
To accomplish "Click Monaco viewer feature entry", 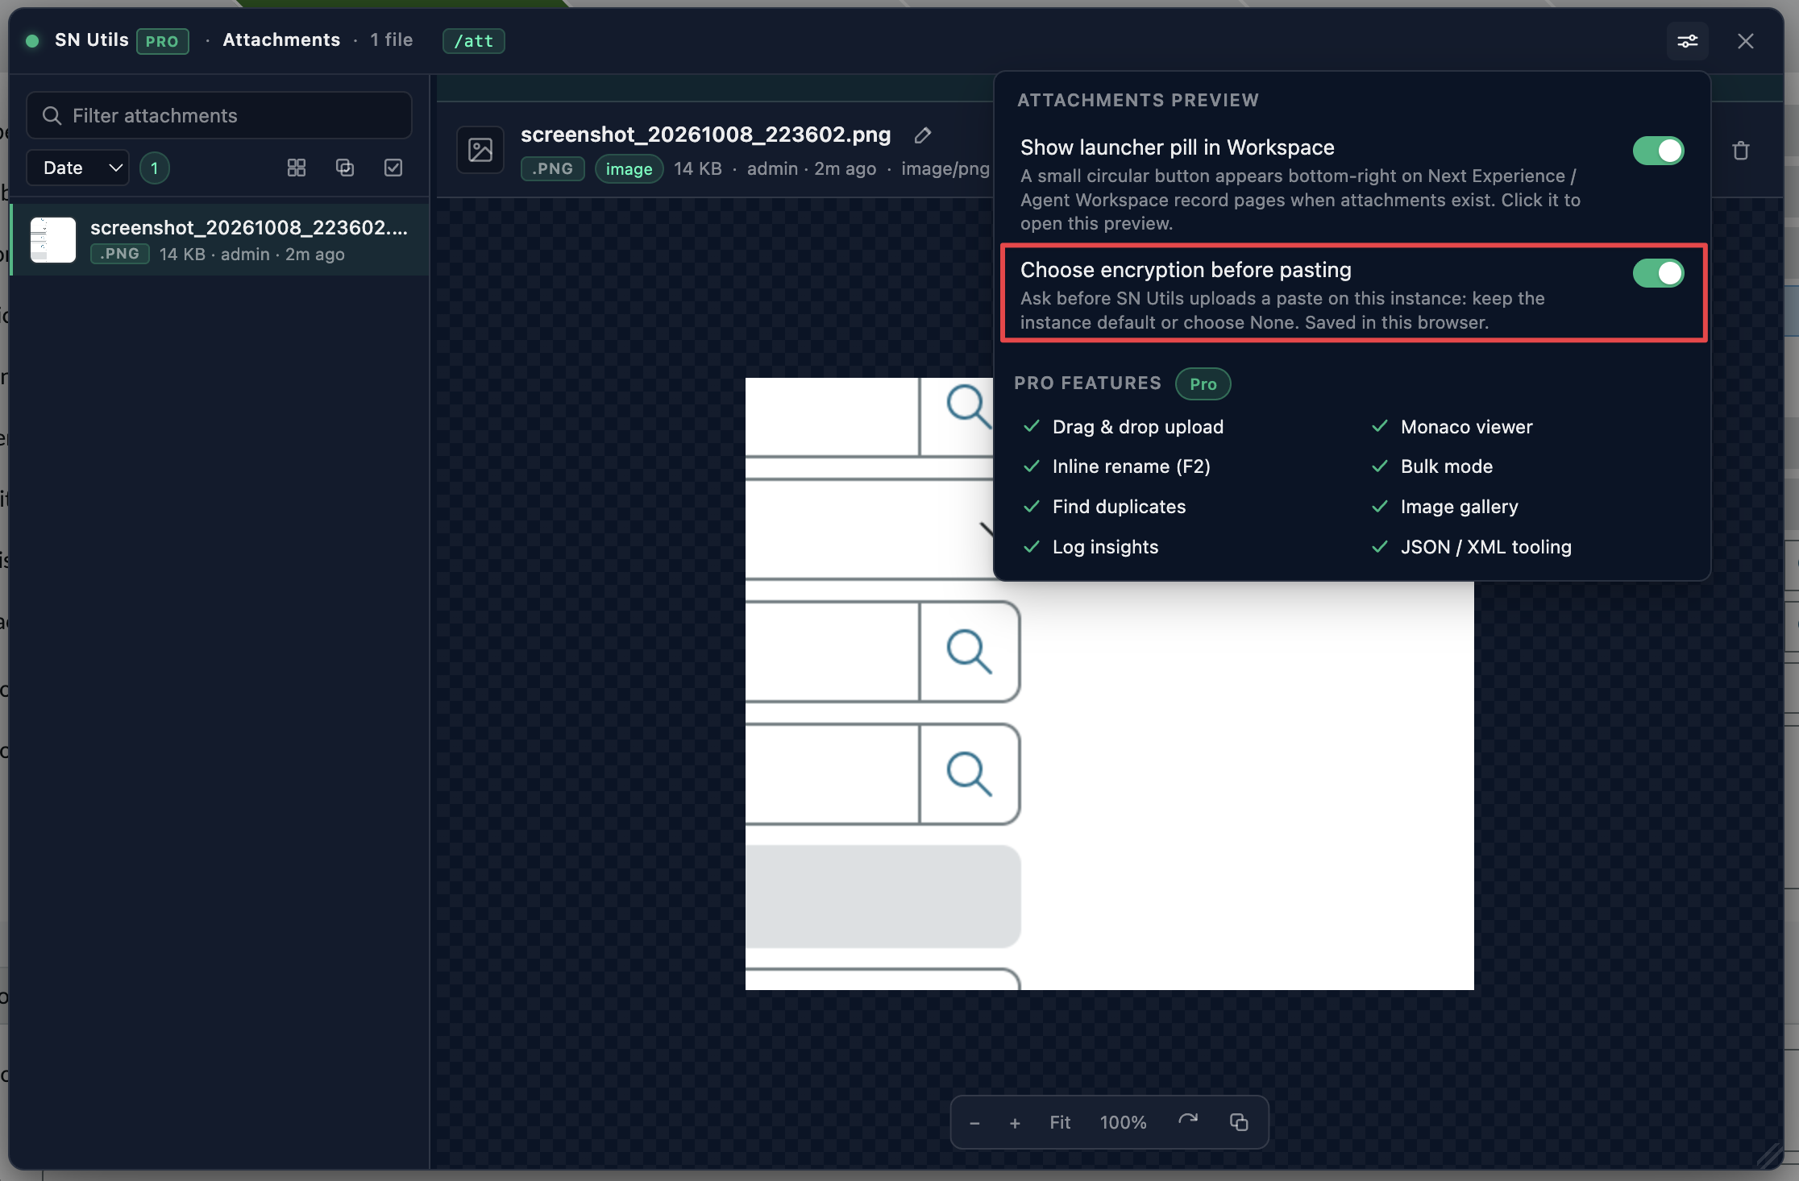I will click(1466, 426).
